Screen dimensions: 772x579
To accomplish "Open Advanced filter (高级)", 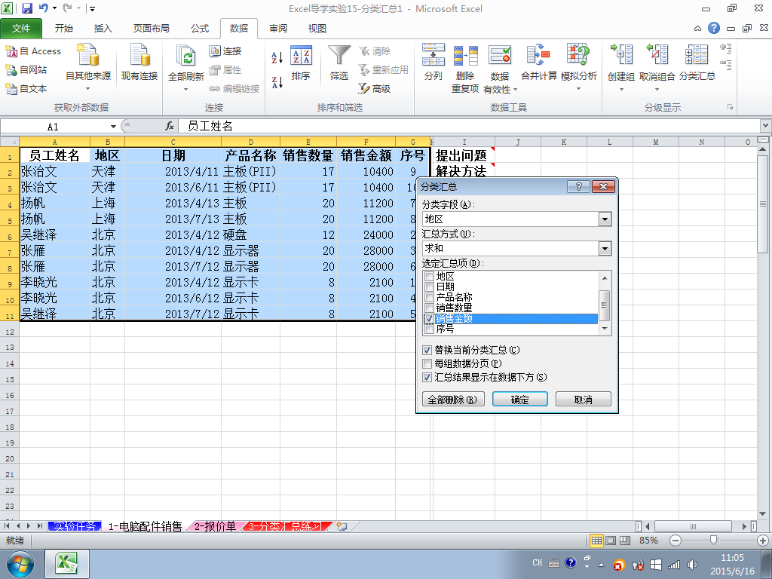I will (374, 89).
